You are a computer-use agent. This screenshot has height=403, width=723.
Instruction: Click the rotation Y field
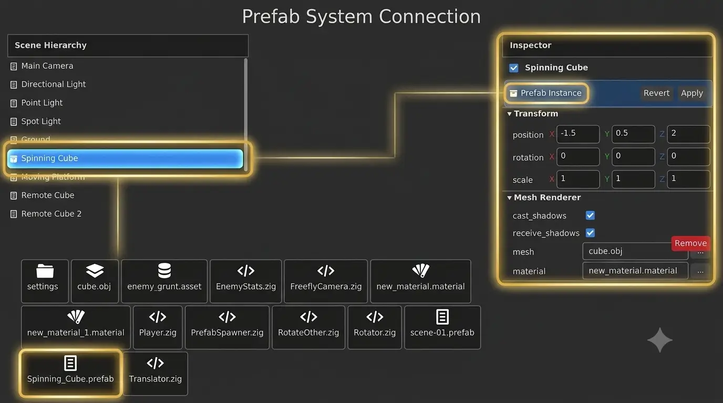633,156
